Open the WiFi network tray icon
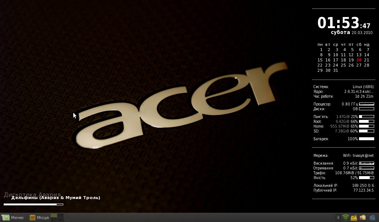379x222 pixels. pos(346,218)
